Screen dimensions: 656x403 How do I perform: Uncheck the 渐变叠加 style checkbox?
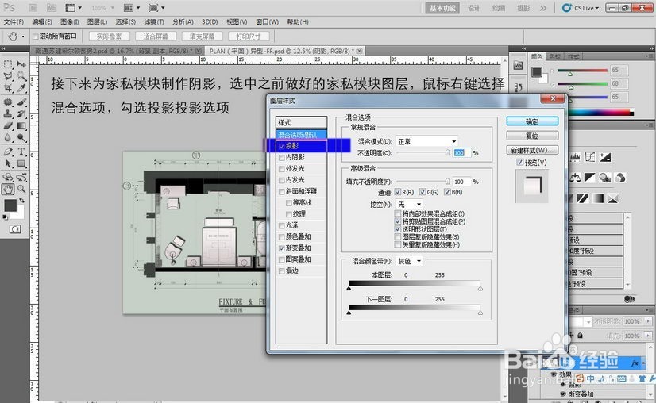click(x=282, y=248)
